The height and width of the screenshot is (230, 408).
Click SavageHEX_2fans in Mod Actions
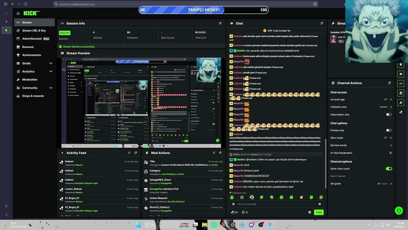(x=160, y=180)
